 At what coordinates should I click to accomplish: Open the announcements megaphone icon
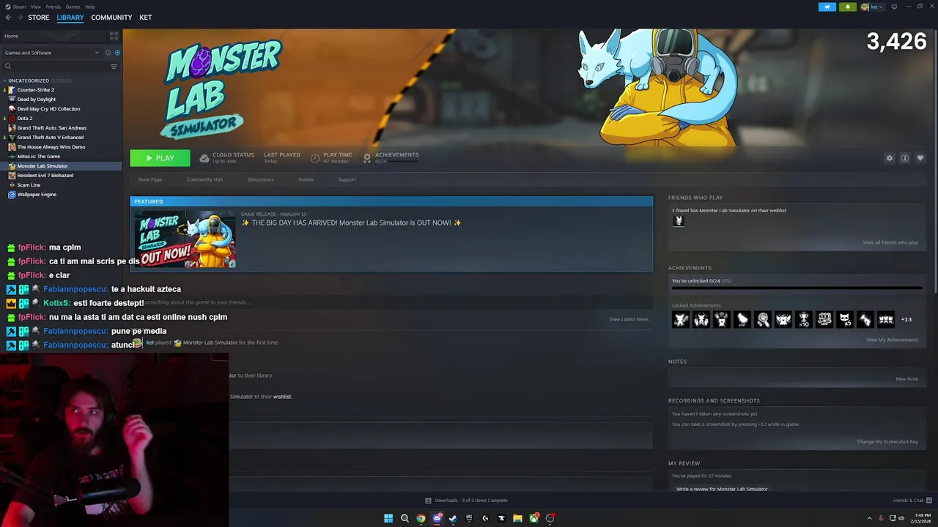point(827,7)
